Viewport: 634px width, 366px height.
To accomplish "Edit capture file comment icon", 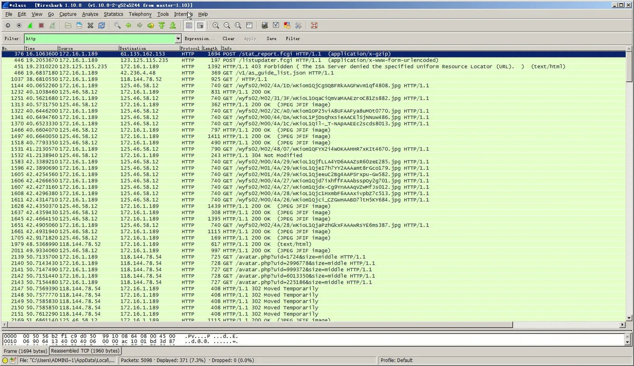I will point(13,361).
